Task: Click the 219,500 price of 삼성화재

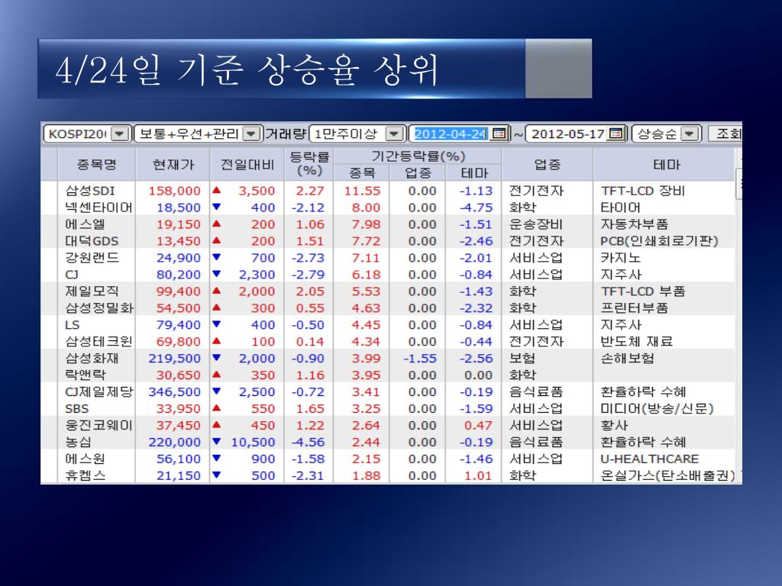Action: [x=175, y=359]
